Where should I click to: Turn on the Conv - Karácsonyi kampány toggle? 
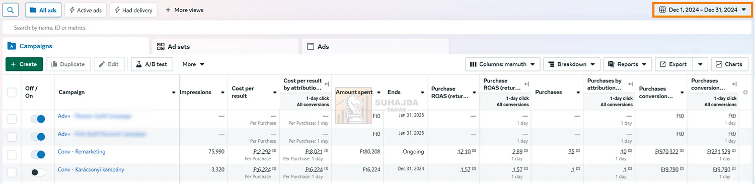click(x=38, y=172)
